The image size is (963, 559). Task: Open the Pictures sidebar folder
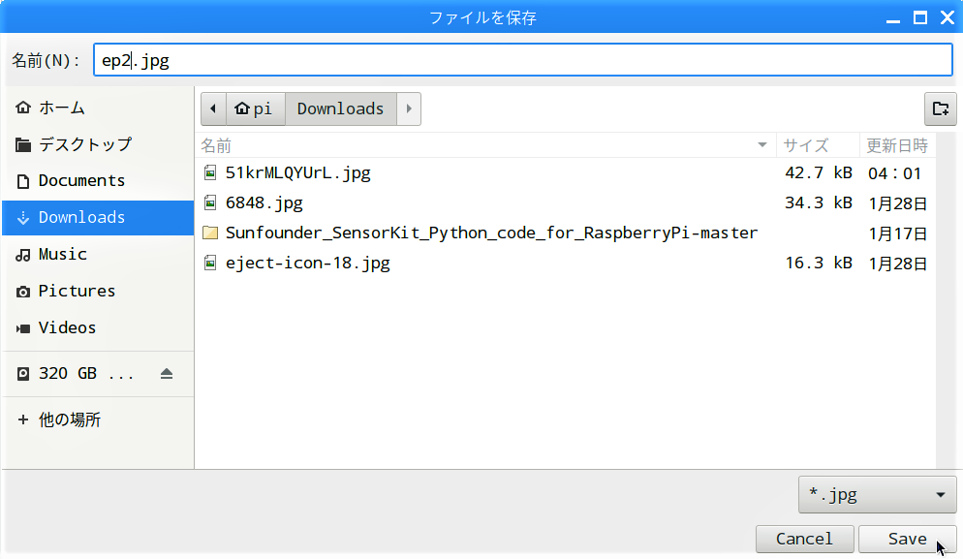pyautogui.click(x=98, y=292)
